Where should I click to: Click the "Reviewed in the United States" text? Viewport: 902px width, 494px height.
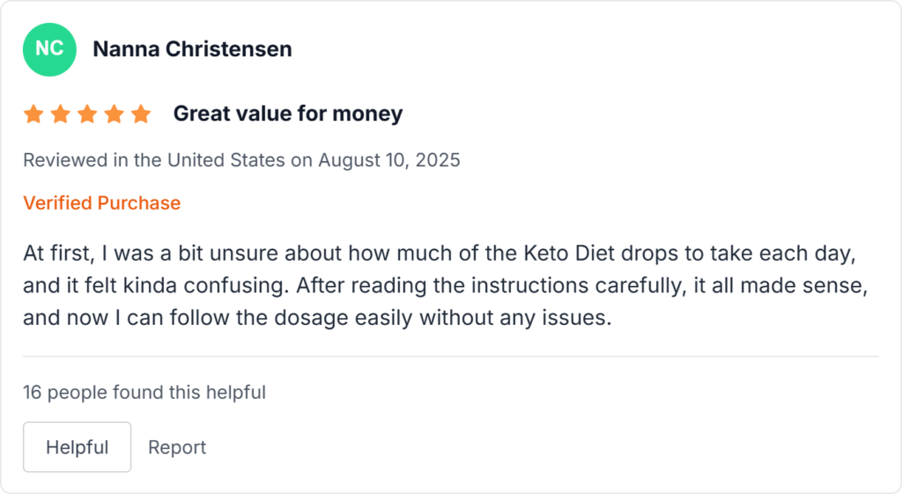pyautogui.click(x=154, y=161)
